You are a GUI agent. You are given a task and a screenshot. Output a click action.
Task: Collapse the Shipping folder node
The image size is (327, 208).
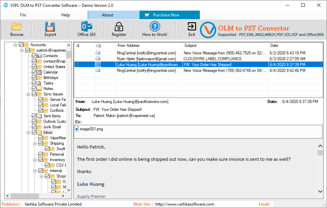[35, 143]
